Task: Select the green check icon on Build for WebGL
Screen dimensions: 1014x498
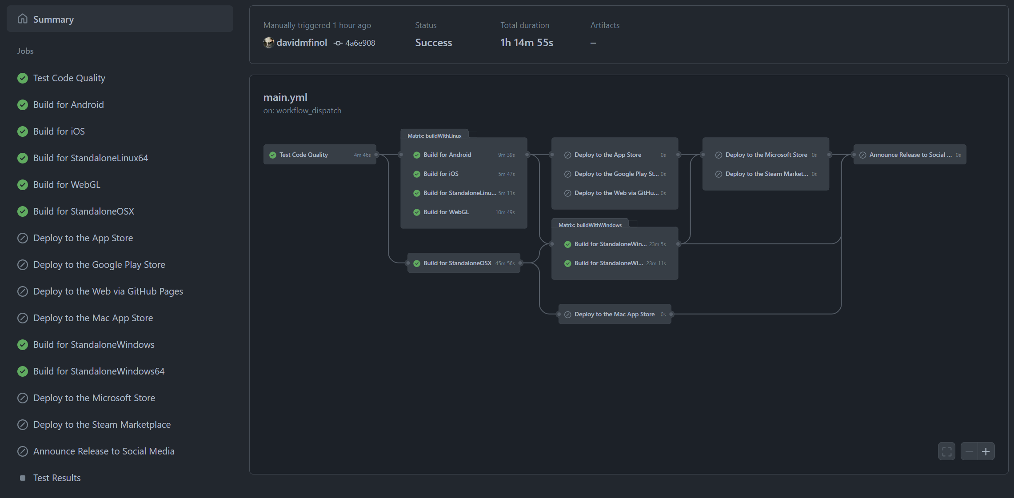Action: [23, 184]
